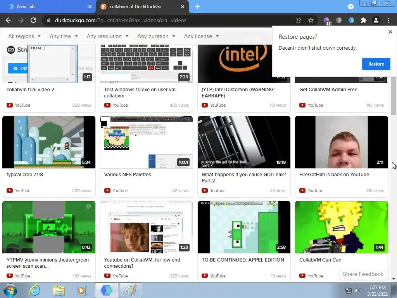397x298 pixels.
Task: Expand the All regions filter
Action: (x=24, y=36)
